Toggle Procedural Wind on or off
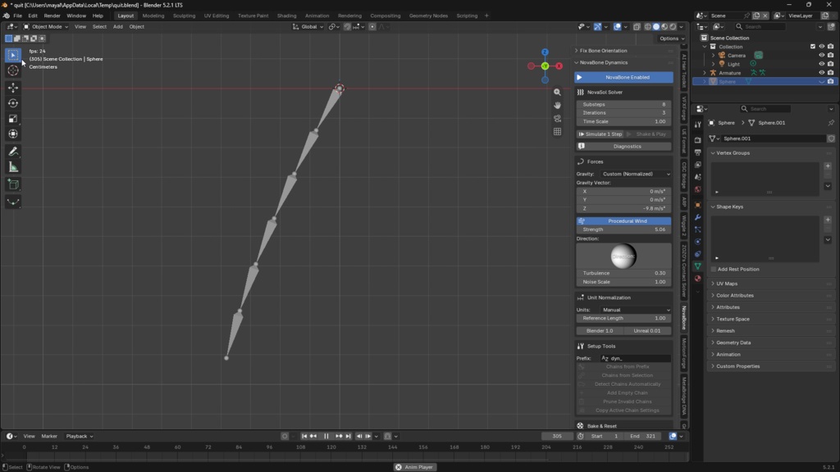Screen dimensions: 840x472 pos(623,221)
